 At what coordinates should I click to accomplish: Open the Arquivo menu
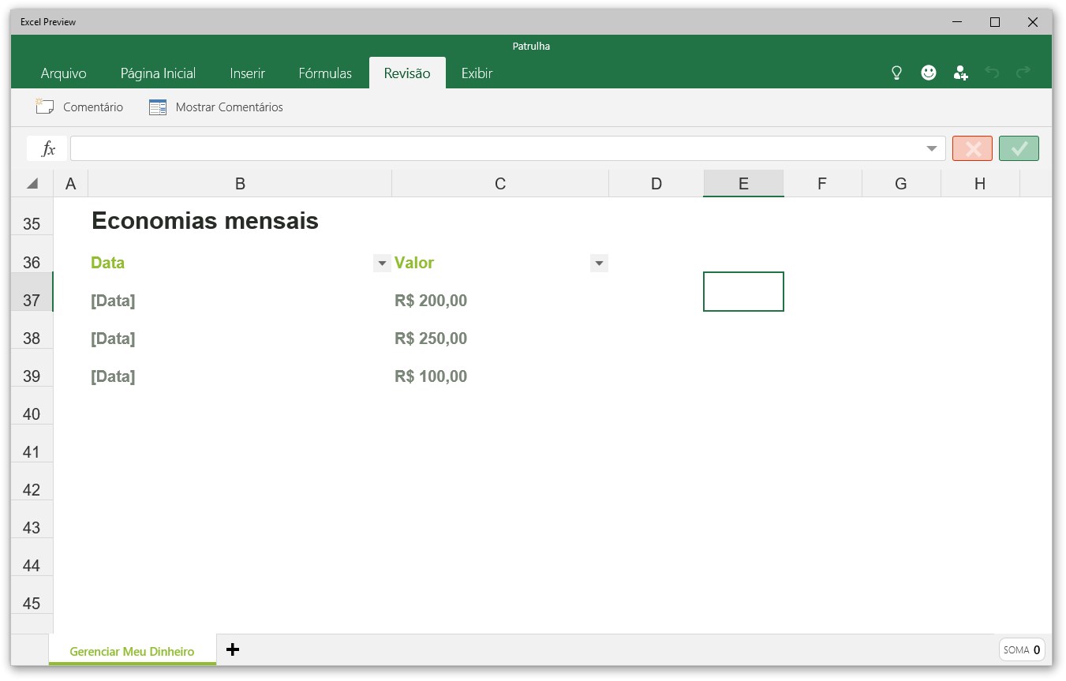(x=63, y=73)
